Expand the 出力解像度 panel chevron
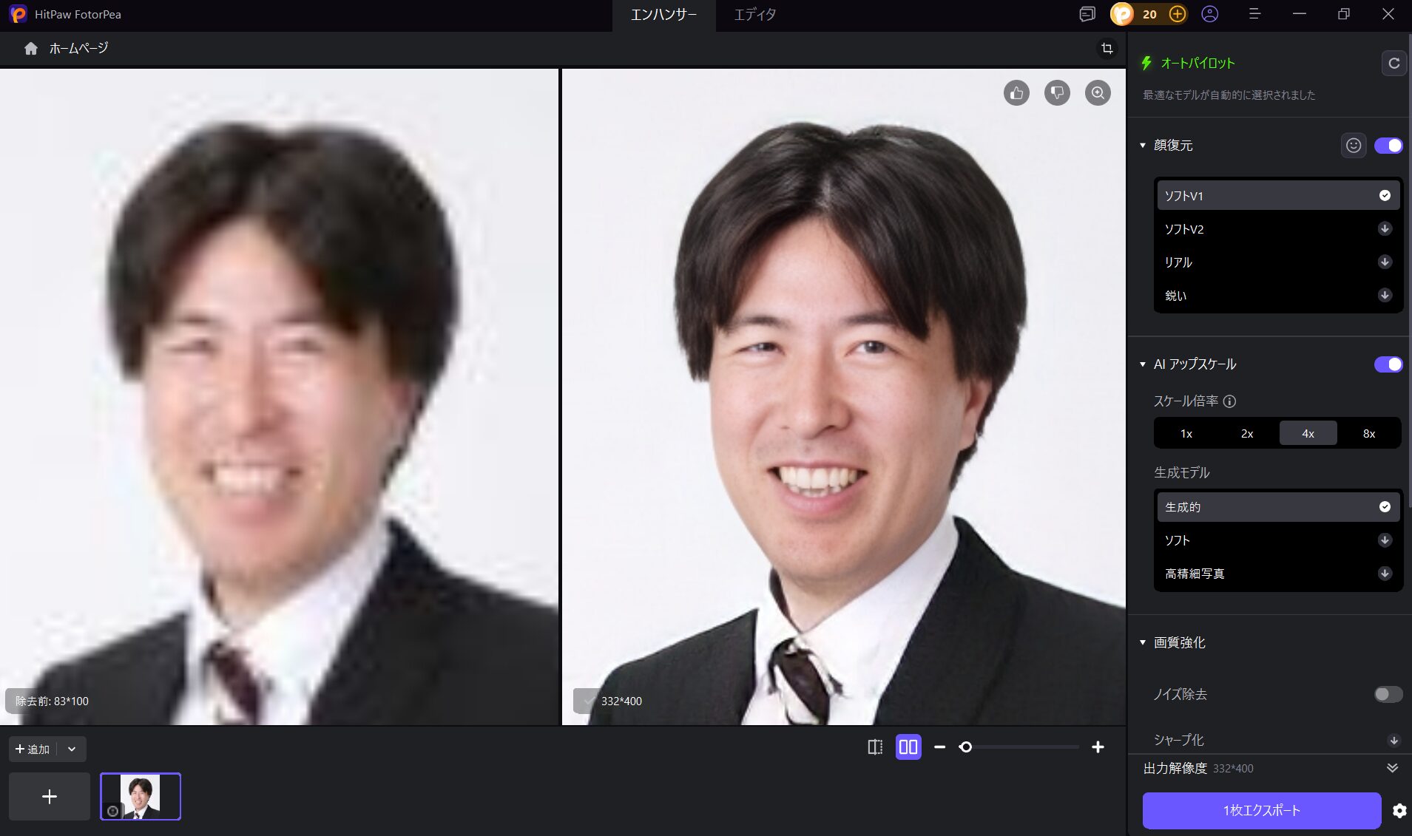The height and width of the screenshot is (836, 1412). click(x=1392, y=768)
